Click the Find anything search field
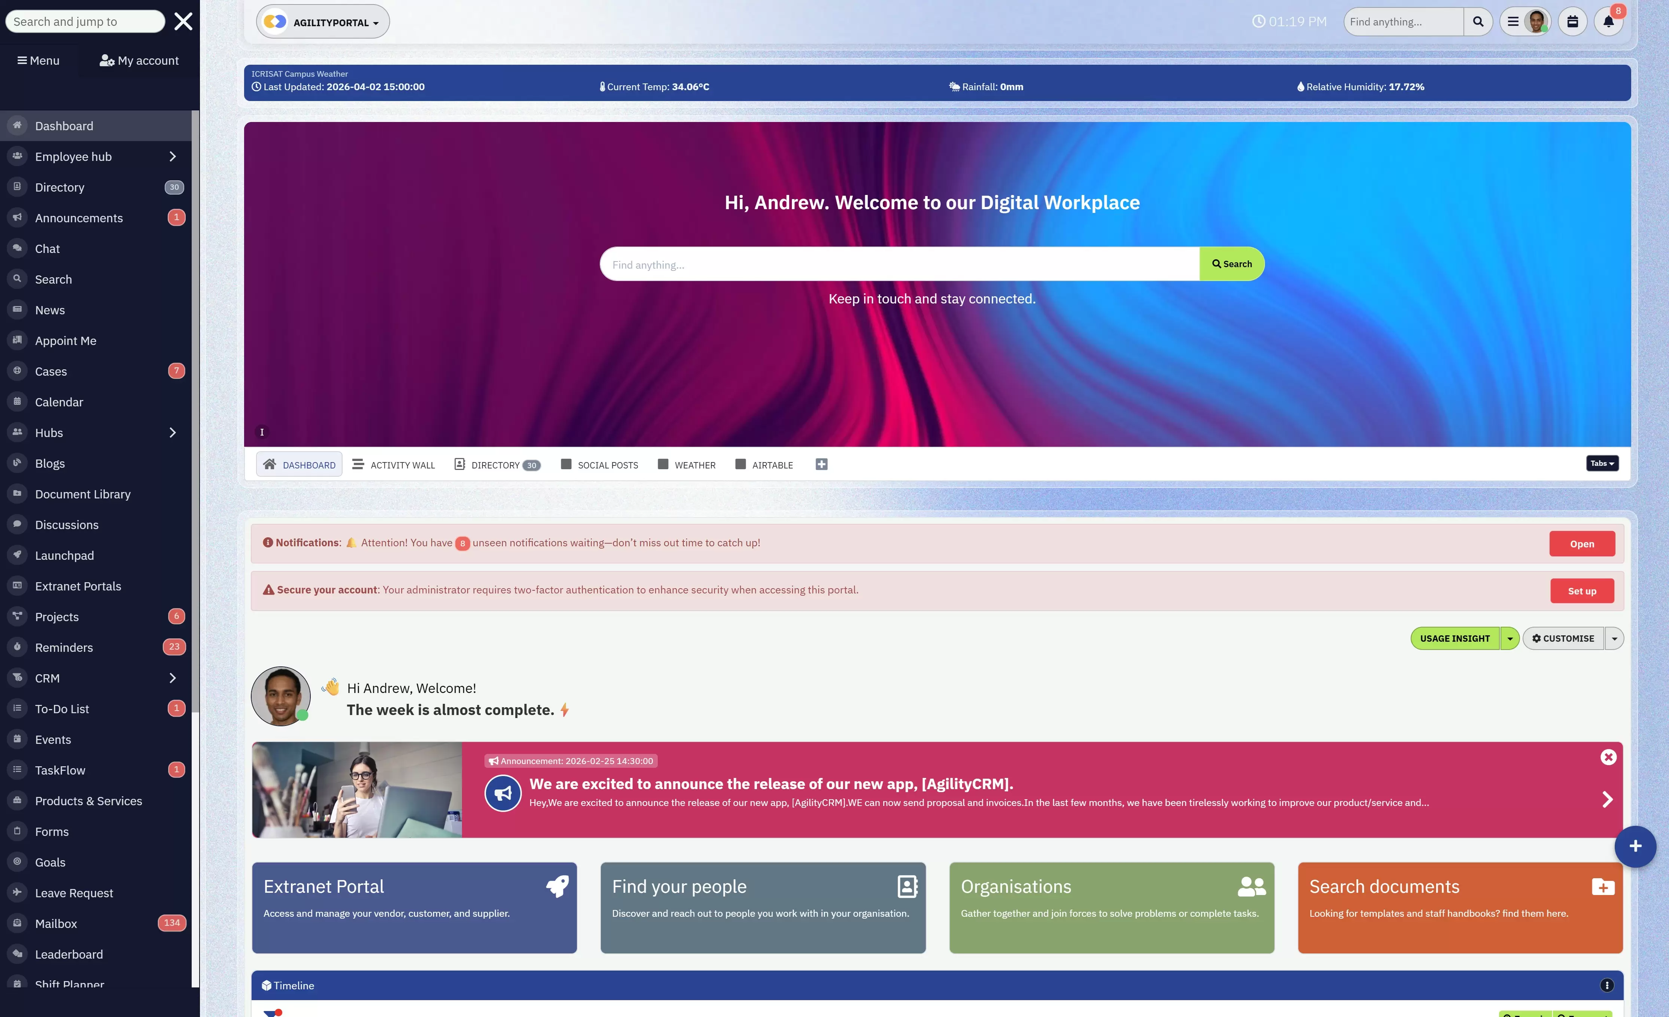The height and width of the screenshot is (1017, 1669). click(1402, 21)
